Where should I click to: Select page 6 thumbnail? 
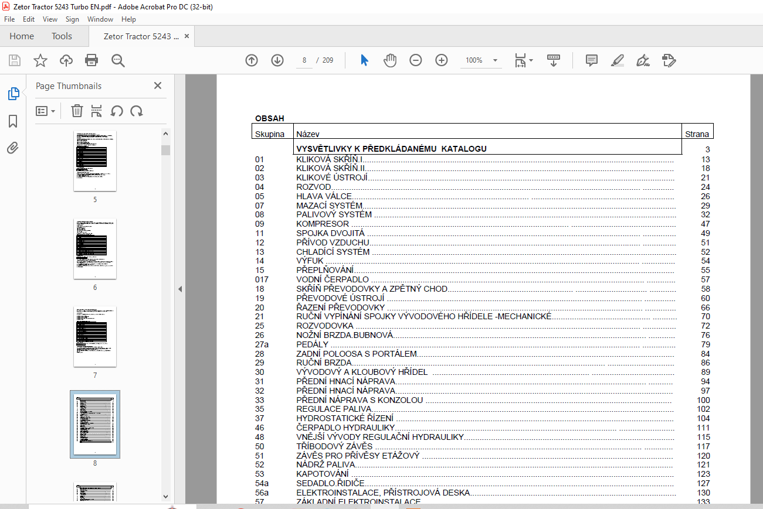click(95, 248)
